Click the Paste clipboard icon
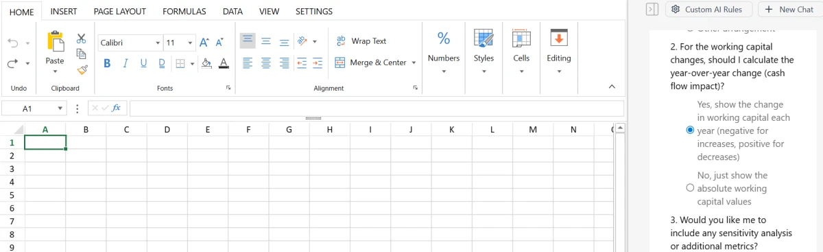This screenshot has width=823, height=252. pos(55,41)
